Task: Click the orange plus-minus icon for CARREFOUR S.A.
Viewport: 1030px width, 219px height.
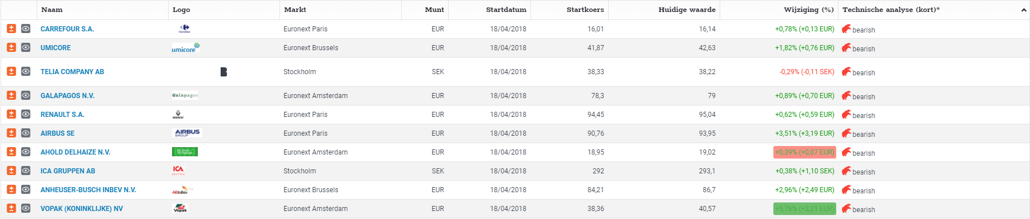Action: pyautogui.click(x=11, y=29)
